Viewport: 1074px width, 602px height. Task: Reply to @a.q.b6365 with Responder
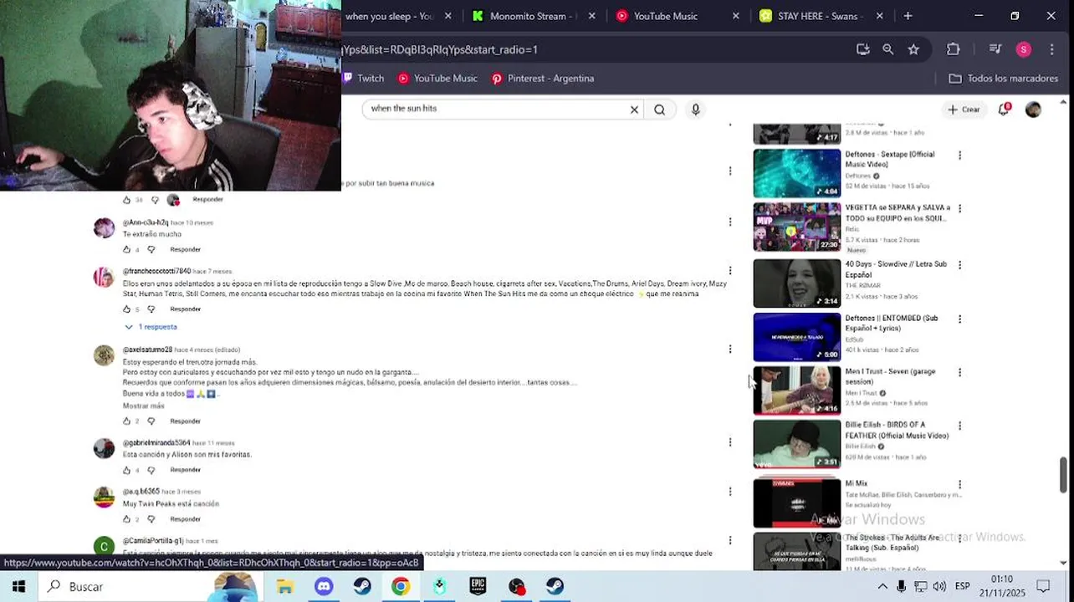[x=185, y=519]
